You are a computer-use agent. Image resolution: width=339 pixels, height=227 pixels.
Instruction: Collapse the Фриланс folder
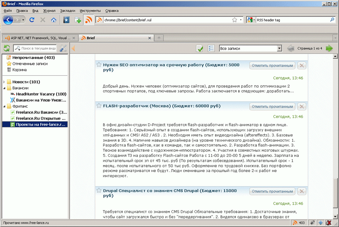(x=4, y=106)
